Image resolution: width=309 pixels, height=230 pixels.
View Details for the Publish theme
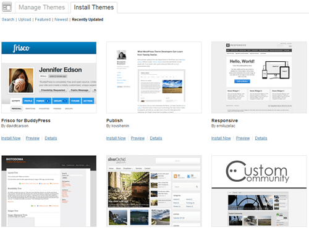[x=156, y=138]
